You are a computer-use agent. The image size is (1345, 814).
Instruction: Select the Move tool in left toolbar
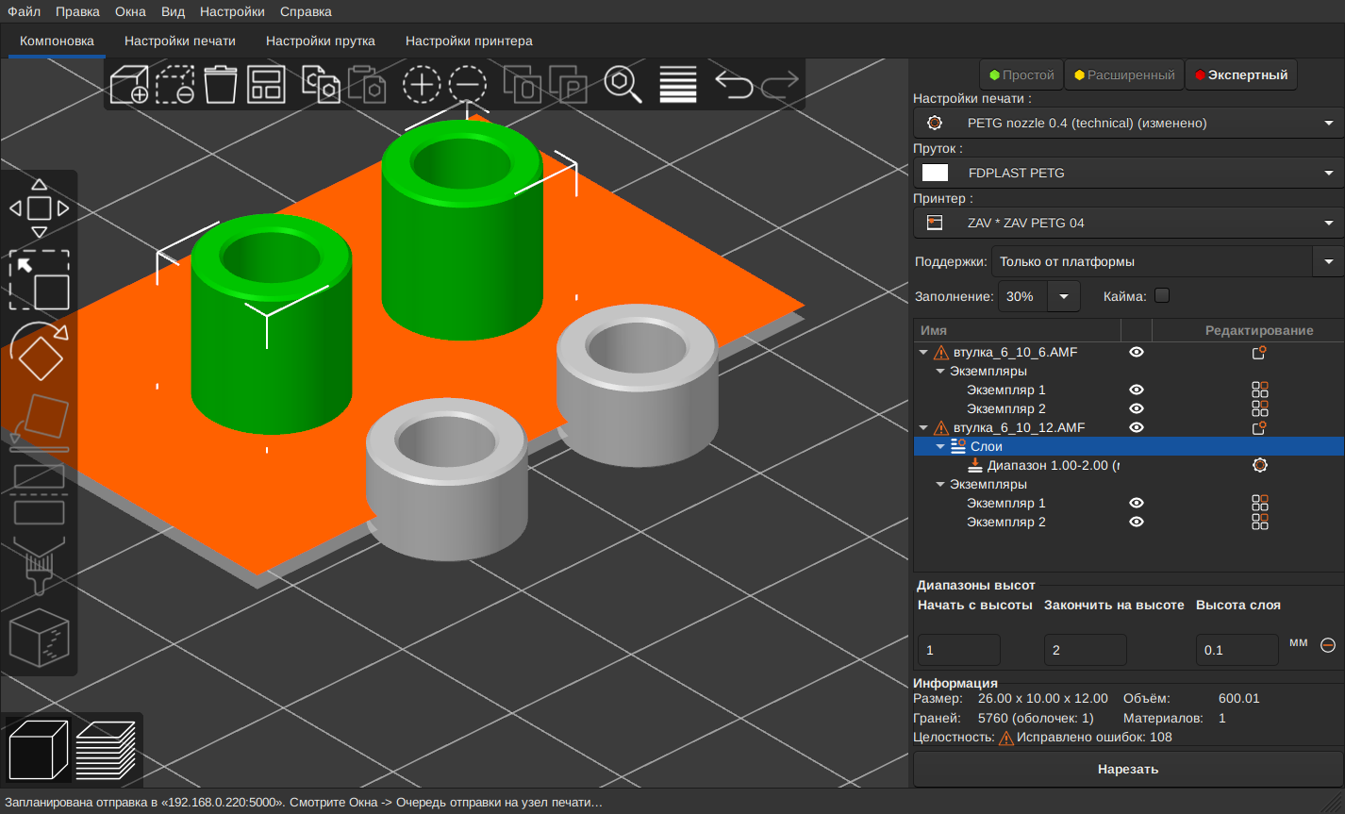coord(39,207)
